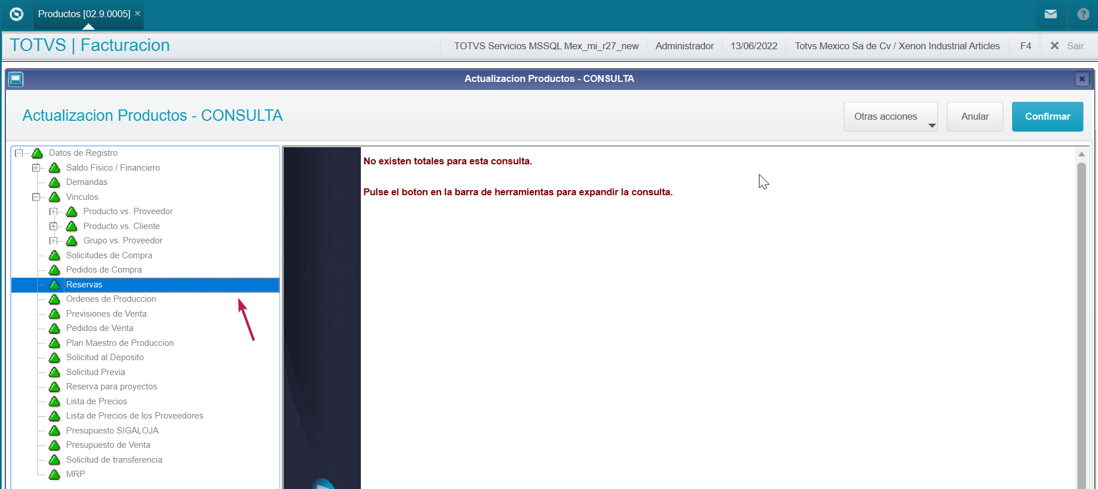
Task: Select Producto vs. Proveedor in the tree
Action: tap(128, 211)
